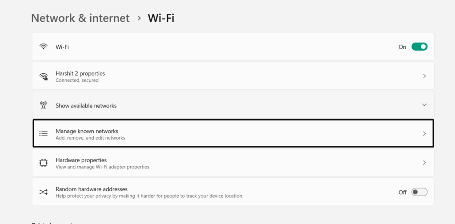
Task: Click the chip icon for Hardware properties
Action: tap(44, 163)
